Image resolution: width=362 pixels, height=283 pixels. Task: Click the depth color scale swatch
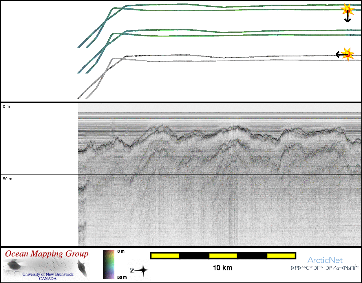pyautogui.click(x=109, y=264)
